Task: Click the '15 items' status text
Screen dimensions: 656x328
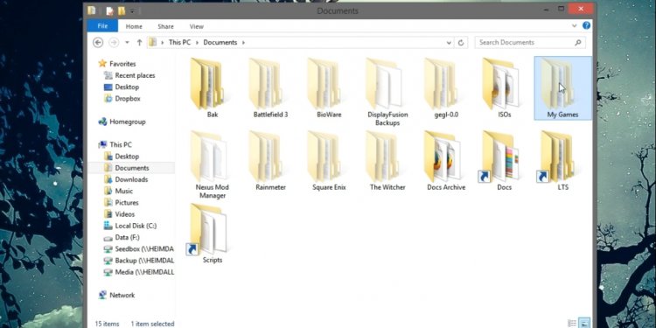Action: coord(107,324)
